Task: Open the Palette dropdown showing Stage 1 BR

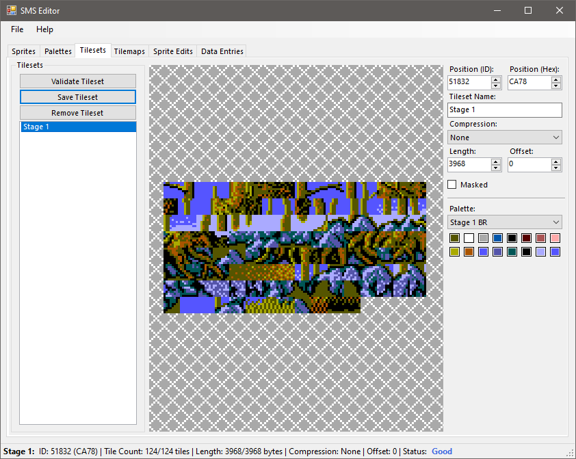Action: pyautogui.click(x=505, y=222)
